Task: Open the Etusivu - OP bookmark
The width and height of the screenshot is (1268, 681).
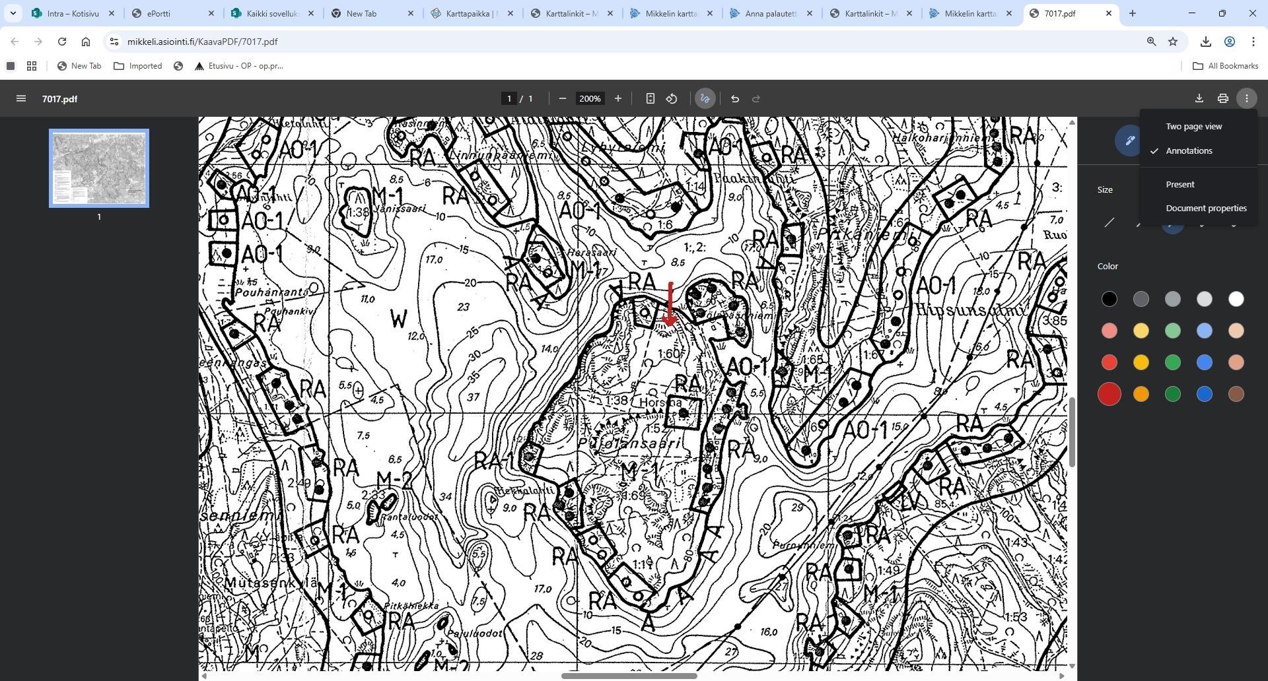Action: click(239, 66)
